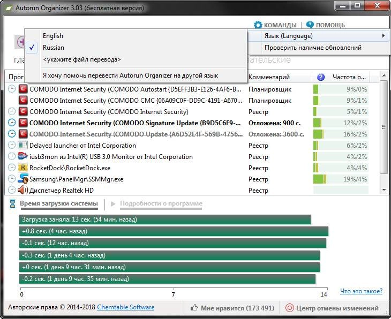Click Проверить наличие обновлений menu item
391x319 pixels.
[319, 47]
